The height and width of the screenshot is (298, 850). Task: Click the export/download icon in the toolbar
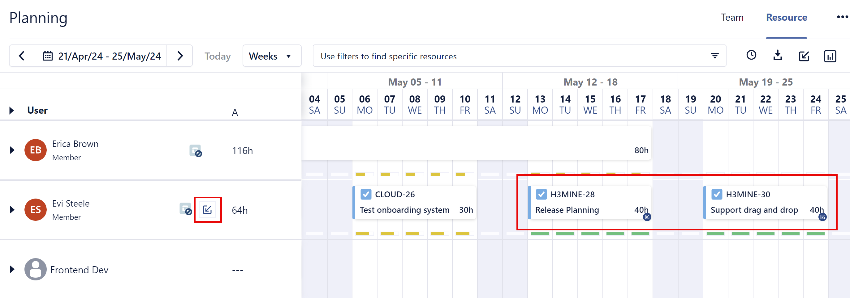click(778, 55)
